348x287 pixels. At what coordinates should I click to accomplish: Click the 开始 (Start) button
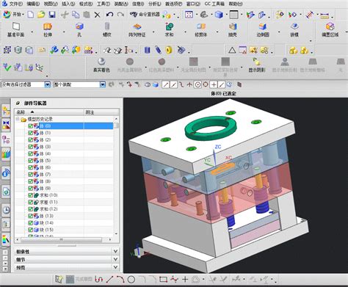point(14,15)
